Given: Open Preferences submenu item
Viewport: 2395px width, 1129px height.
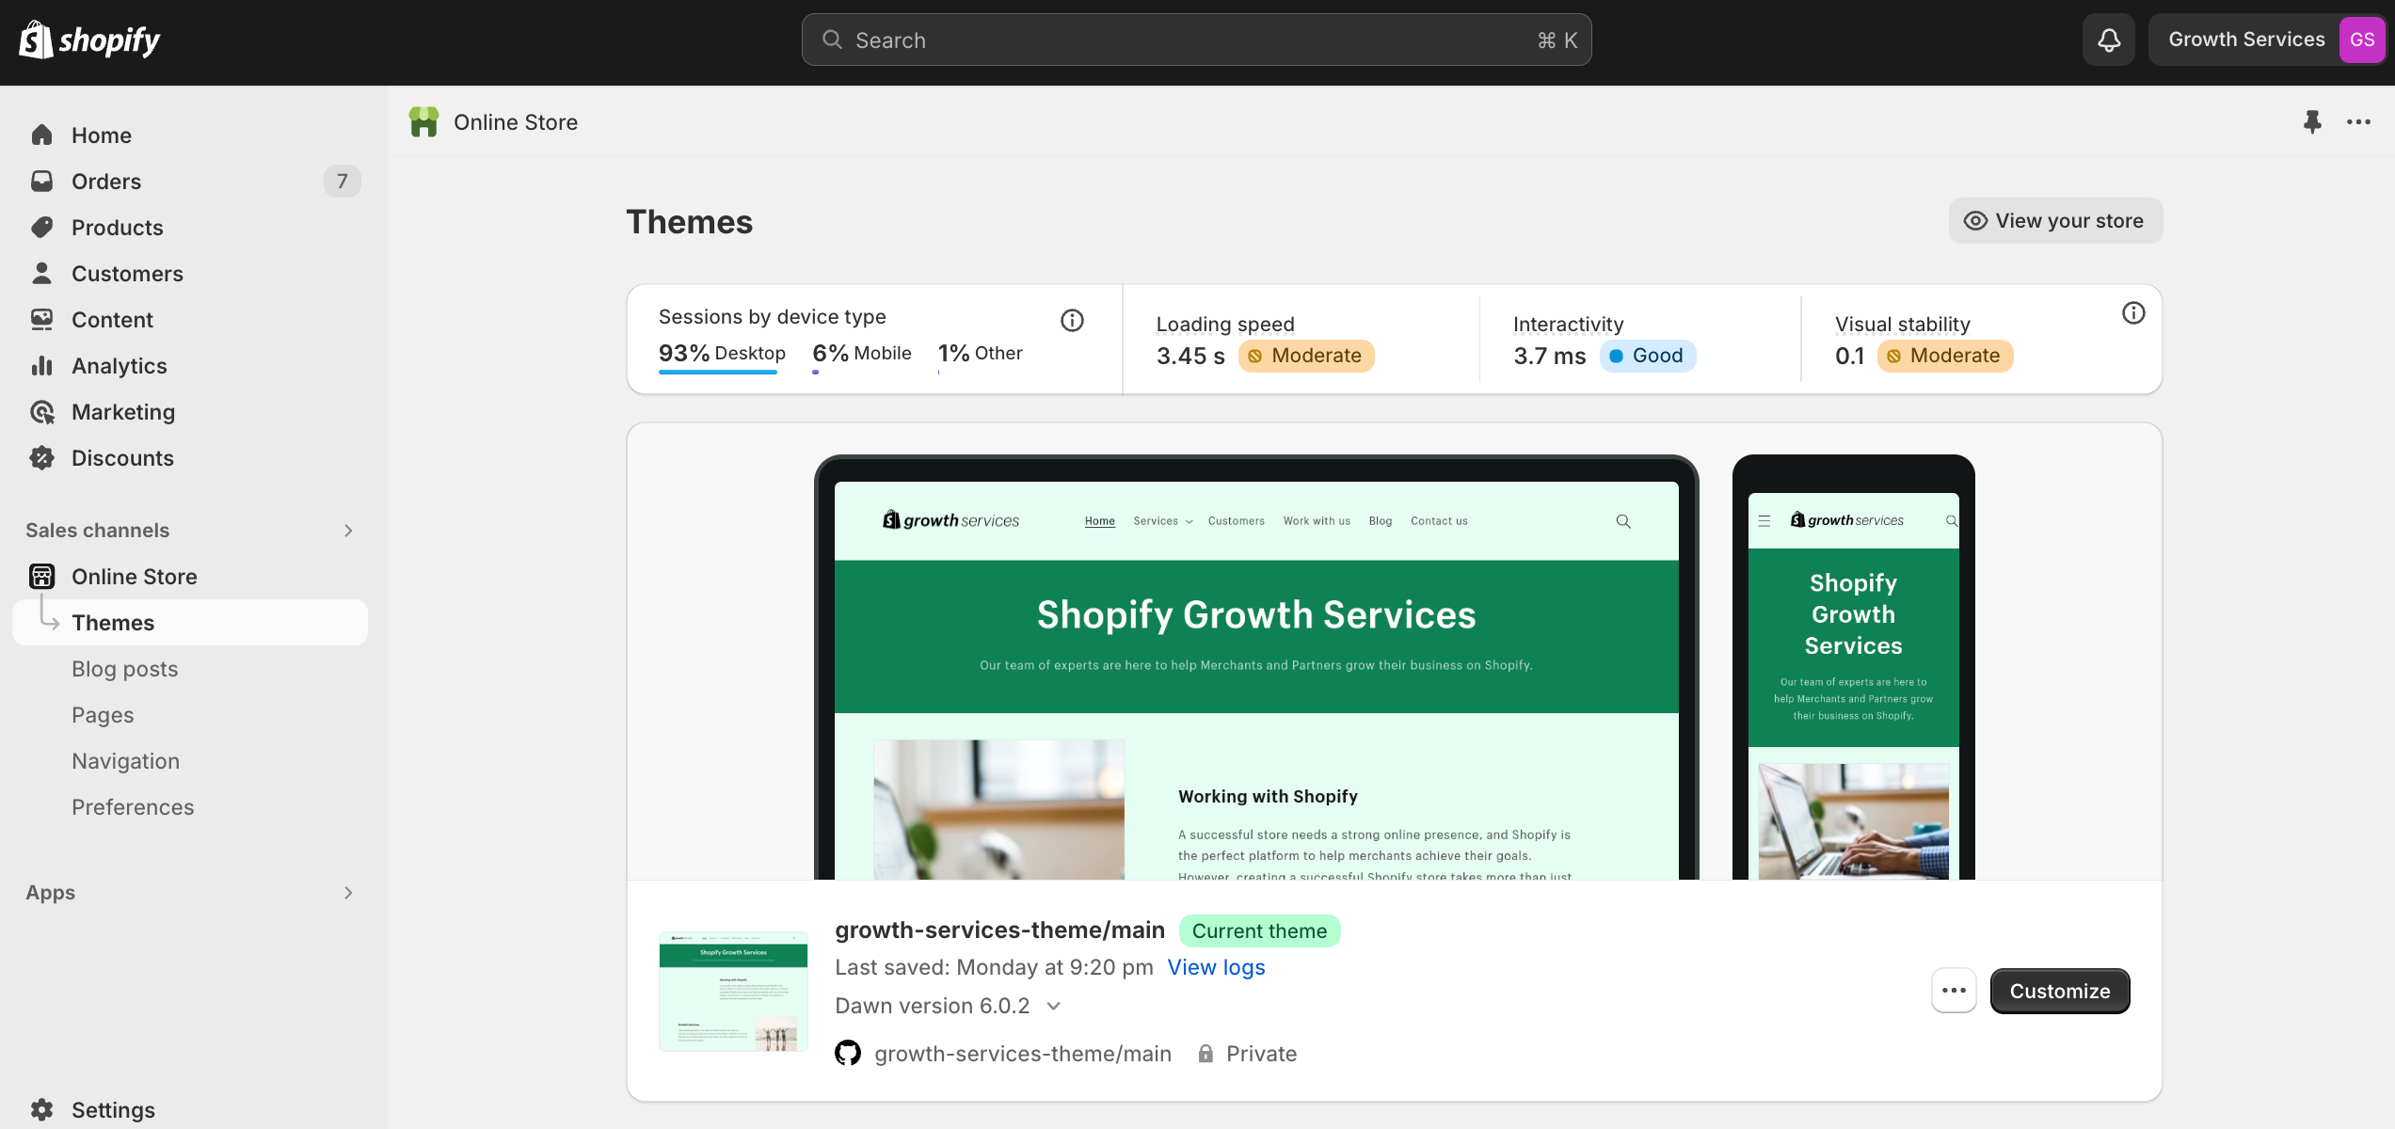Looking at the screenshot, I should pos(191,806).
